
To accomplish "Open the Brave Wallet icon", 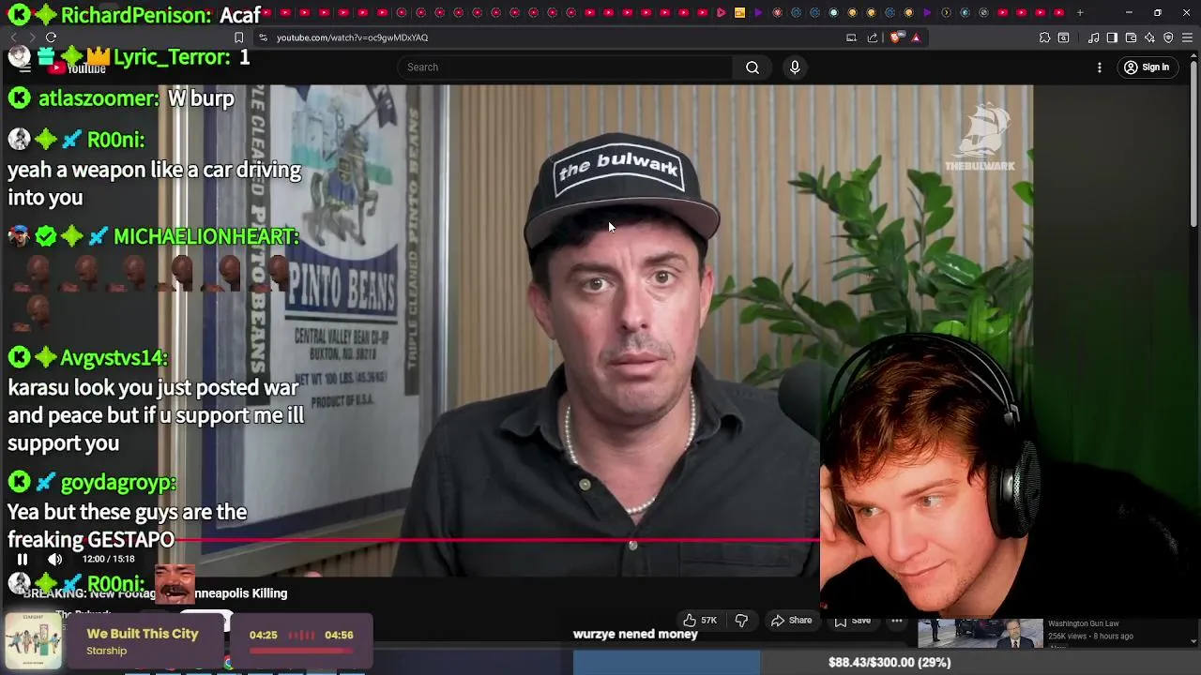I will (x=1131, y=37).
